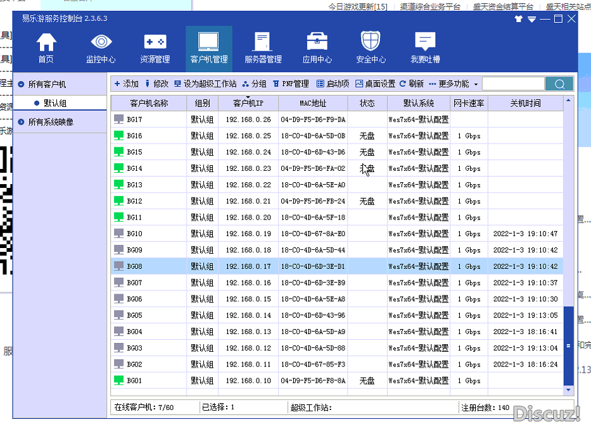This screenshot has width=591, height=429.
Task: Open 我要吐槽 chat bubble icon
Action: [425, 41]
